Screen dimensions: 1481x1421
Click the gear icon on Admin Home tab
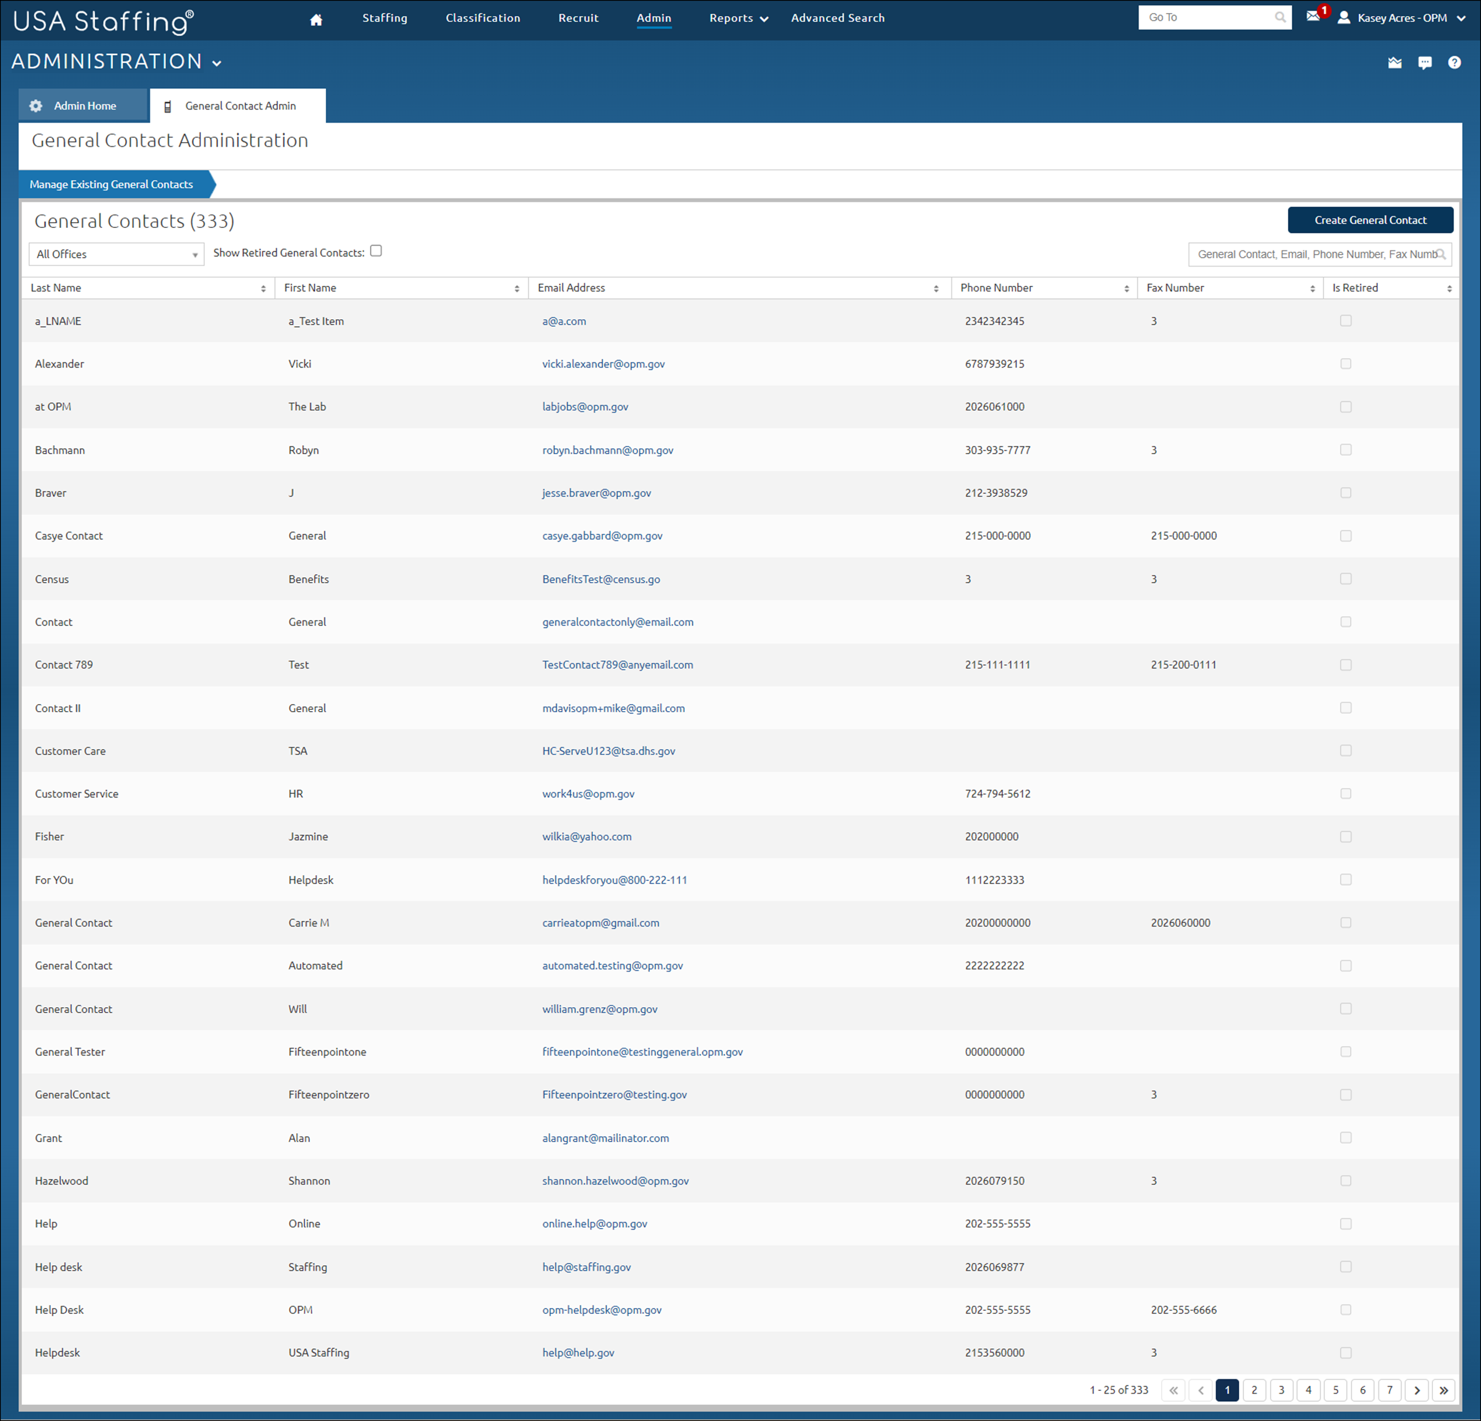click(x=36, y=106)
